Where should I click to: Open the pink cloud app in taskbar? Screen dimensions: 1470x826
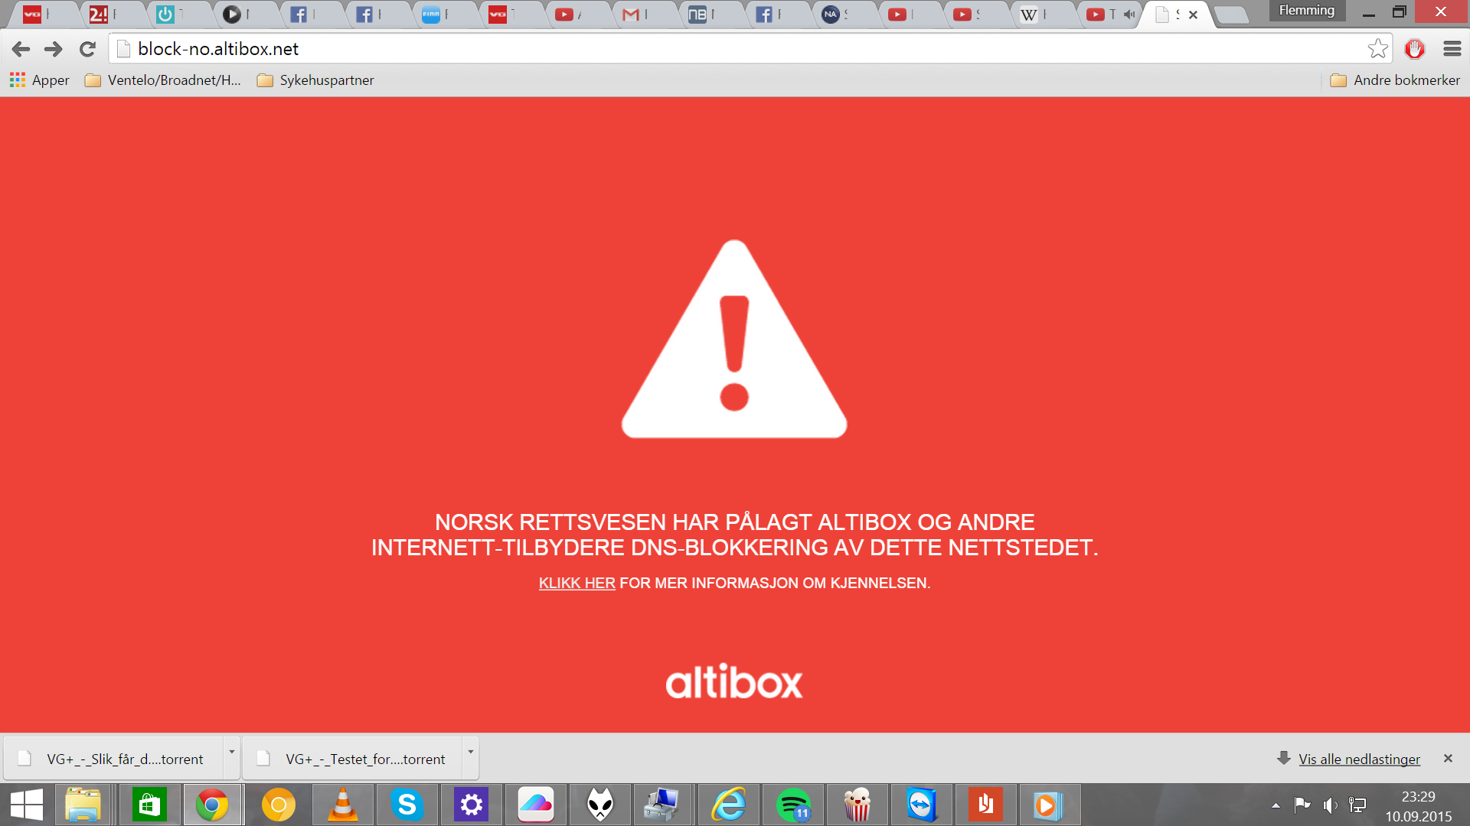click(x=535, y=805)
